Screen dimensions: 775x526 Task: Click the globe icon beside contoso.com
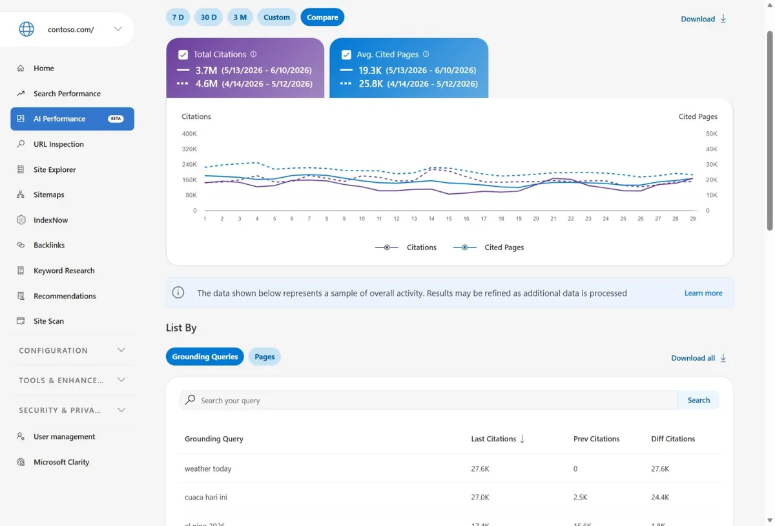(x=26, y=29)
